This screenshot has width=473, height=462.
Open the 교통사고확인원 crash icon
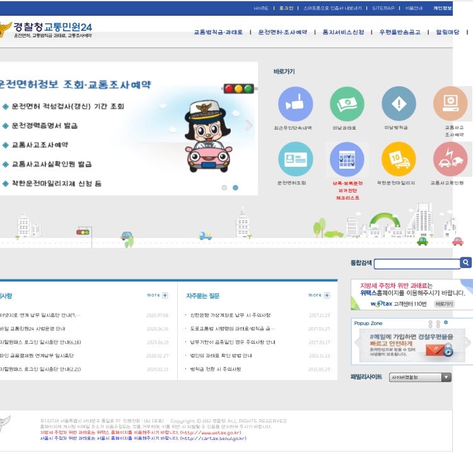450,159
